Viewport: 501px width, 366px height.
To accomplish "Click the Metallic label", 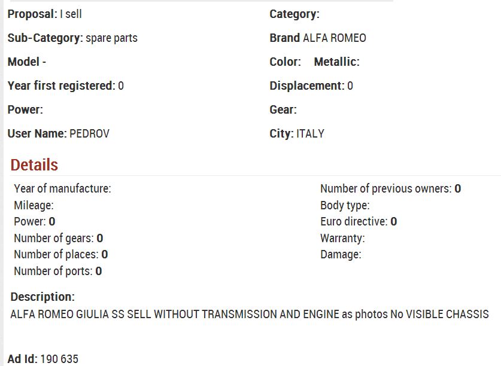I will click(337, 62).
